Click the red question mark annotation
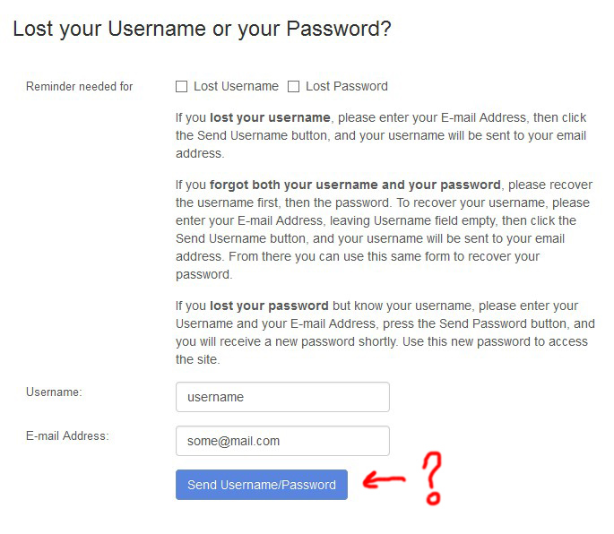The width and height of the screenshot is (614, 534). pos(432,478)
